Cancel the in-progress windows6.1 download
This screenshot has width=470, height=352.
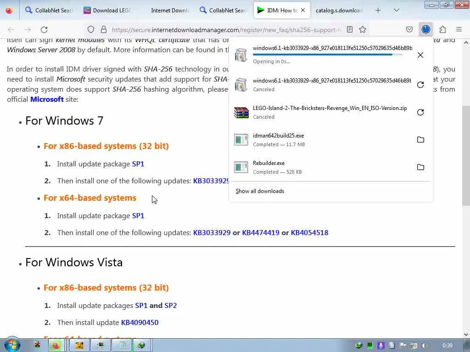tap(420, 55)
